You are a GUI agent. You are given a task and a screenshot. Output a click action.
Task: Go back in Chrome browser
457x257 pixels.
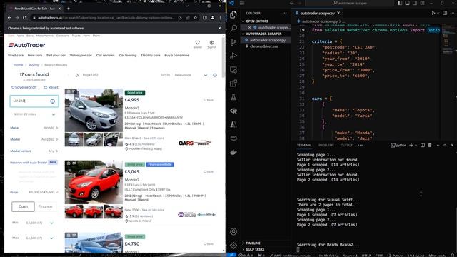click(x=9, y=18)
